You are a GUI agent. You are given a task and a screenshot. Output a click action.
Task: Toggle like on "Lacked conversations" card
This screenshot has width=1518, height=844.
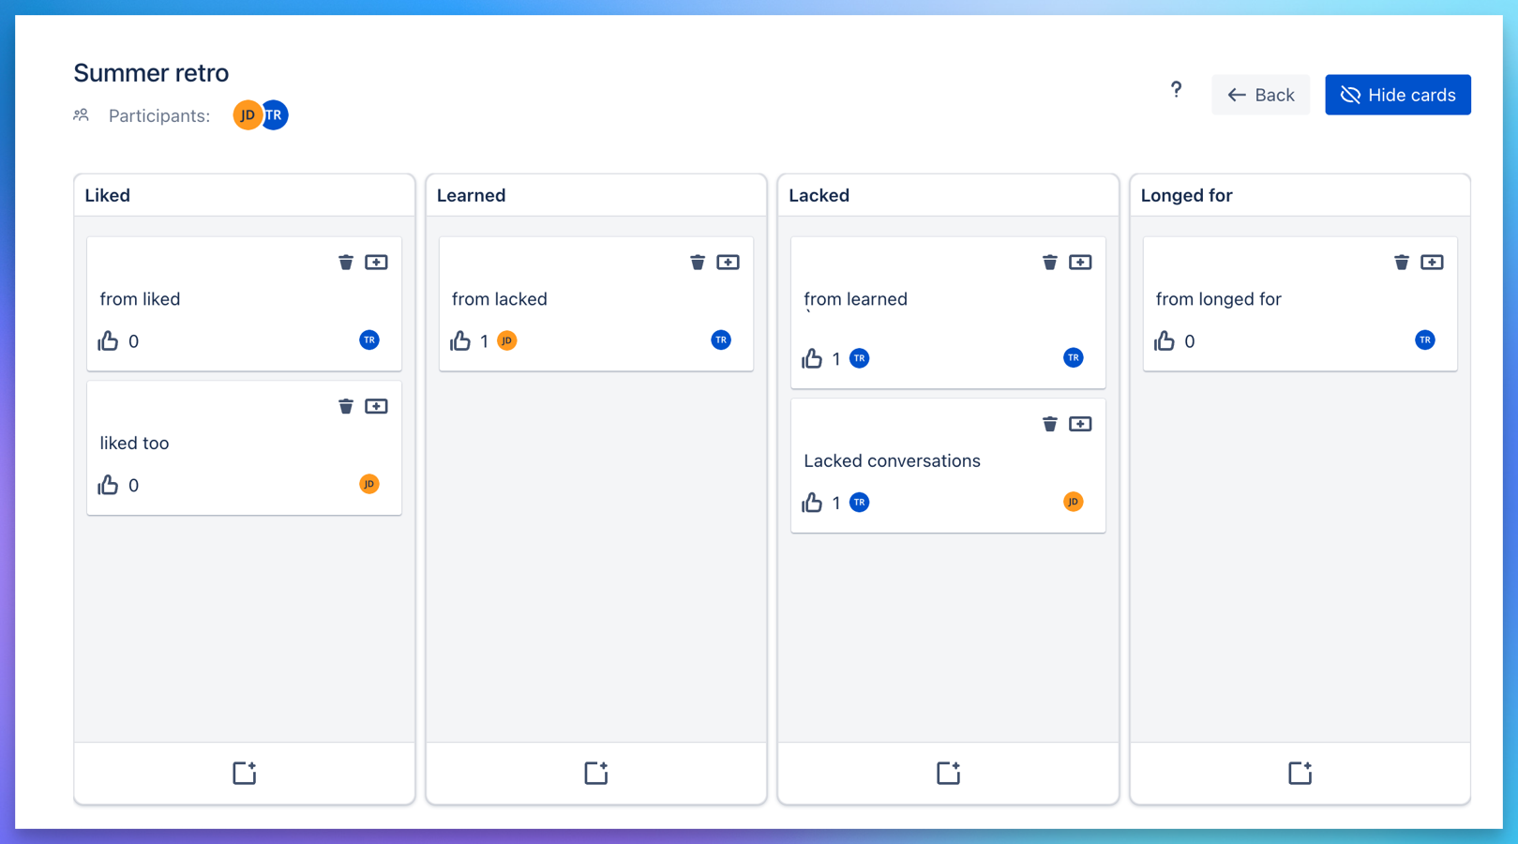[x=812, y=503]
